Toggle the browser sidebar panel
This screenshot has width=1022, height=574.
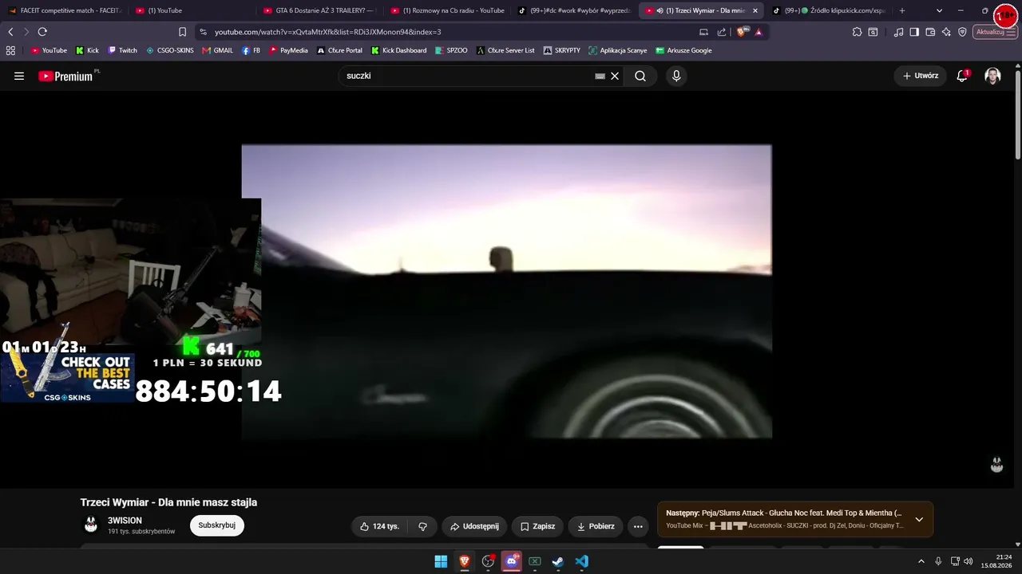914,32
